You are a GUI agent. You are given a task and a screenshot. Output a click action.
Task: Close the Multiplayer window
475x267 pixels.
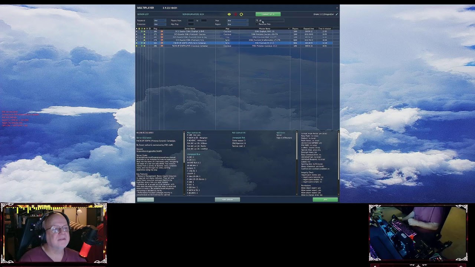click(337, 8)
